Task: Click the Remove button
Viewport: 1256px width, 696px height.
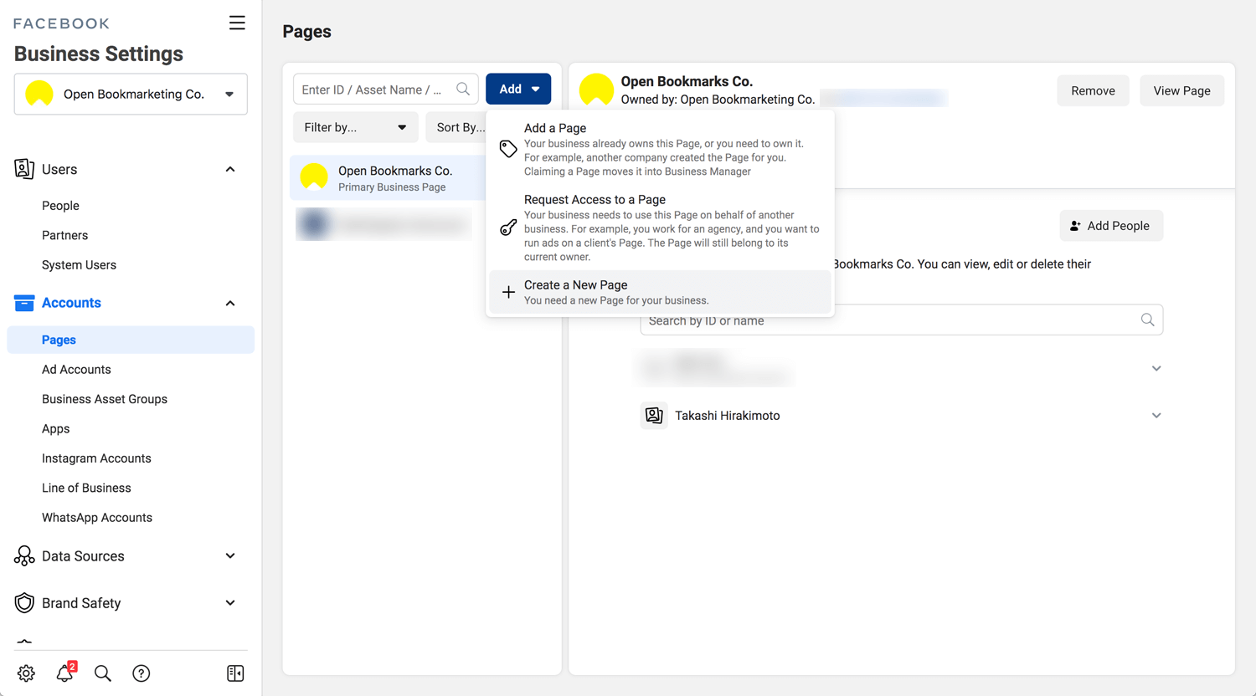Action: [x=1093, y=90]
